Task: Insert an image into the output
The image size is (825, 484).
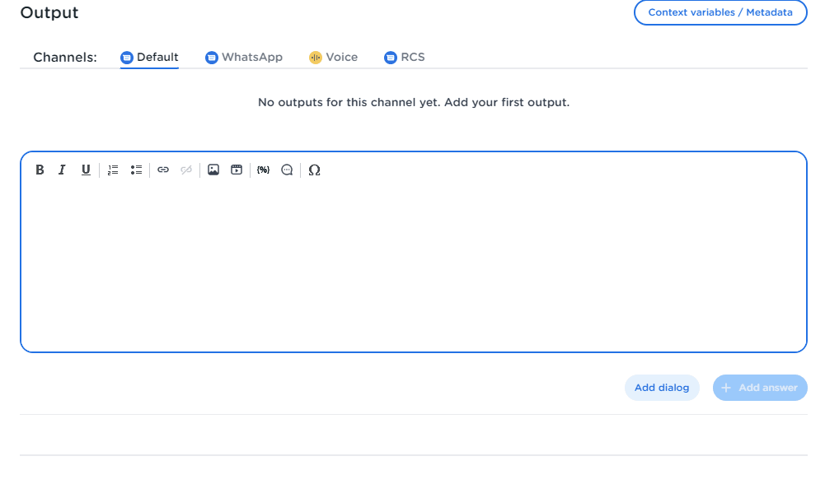Action: (213, 170)
